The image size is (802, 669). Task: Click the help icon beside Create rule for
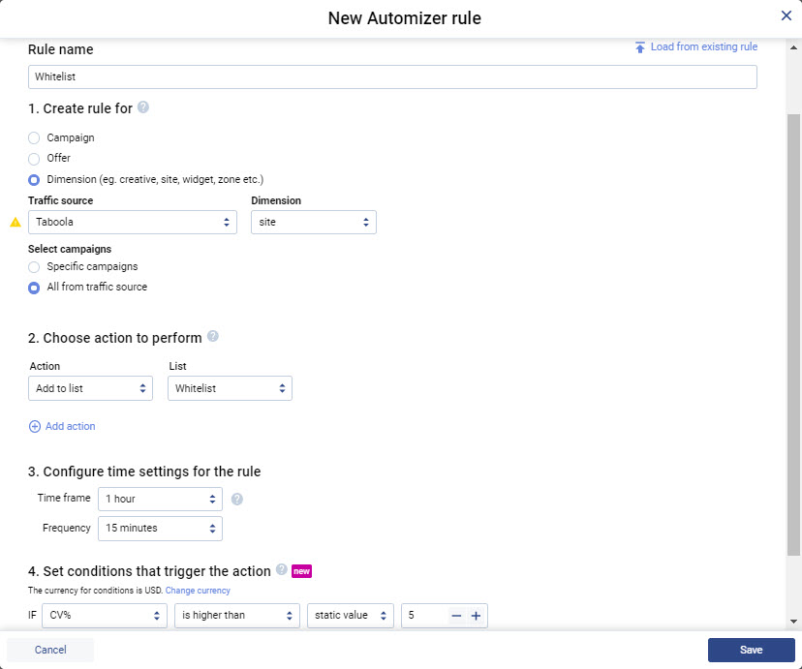point(143,107)
